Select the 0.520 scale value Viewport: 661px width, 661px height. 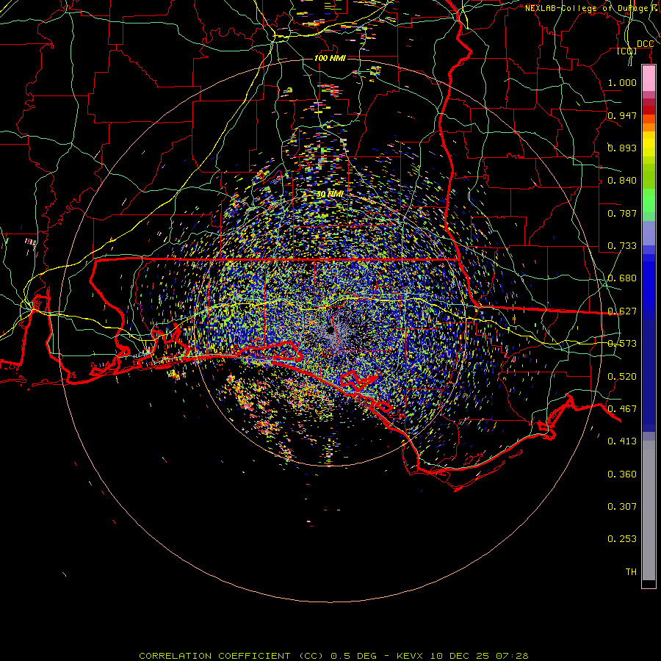coord(622,377)
